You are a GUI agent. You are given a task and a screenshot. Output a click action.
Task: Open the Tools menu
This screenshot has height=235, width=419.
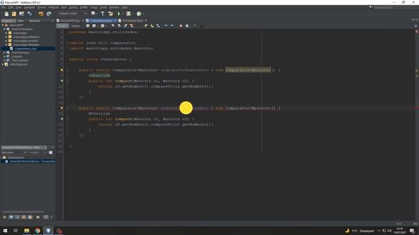pos(103,7)
